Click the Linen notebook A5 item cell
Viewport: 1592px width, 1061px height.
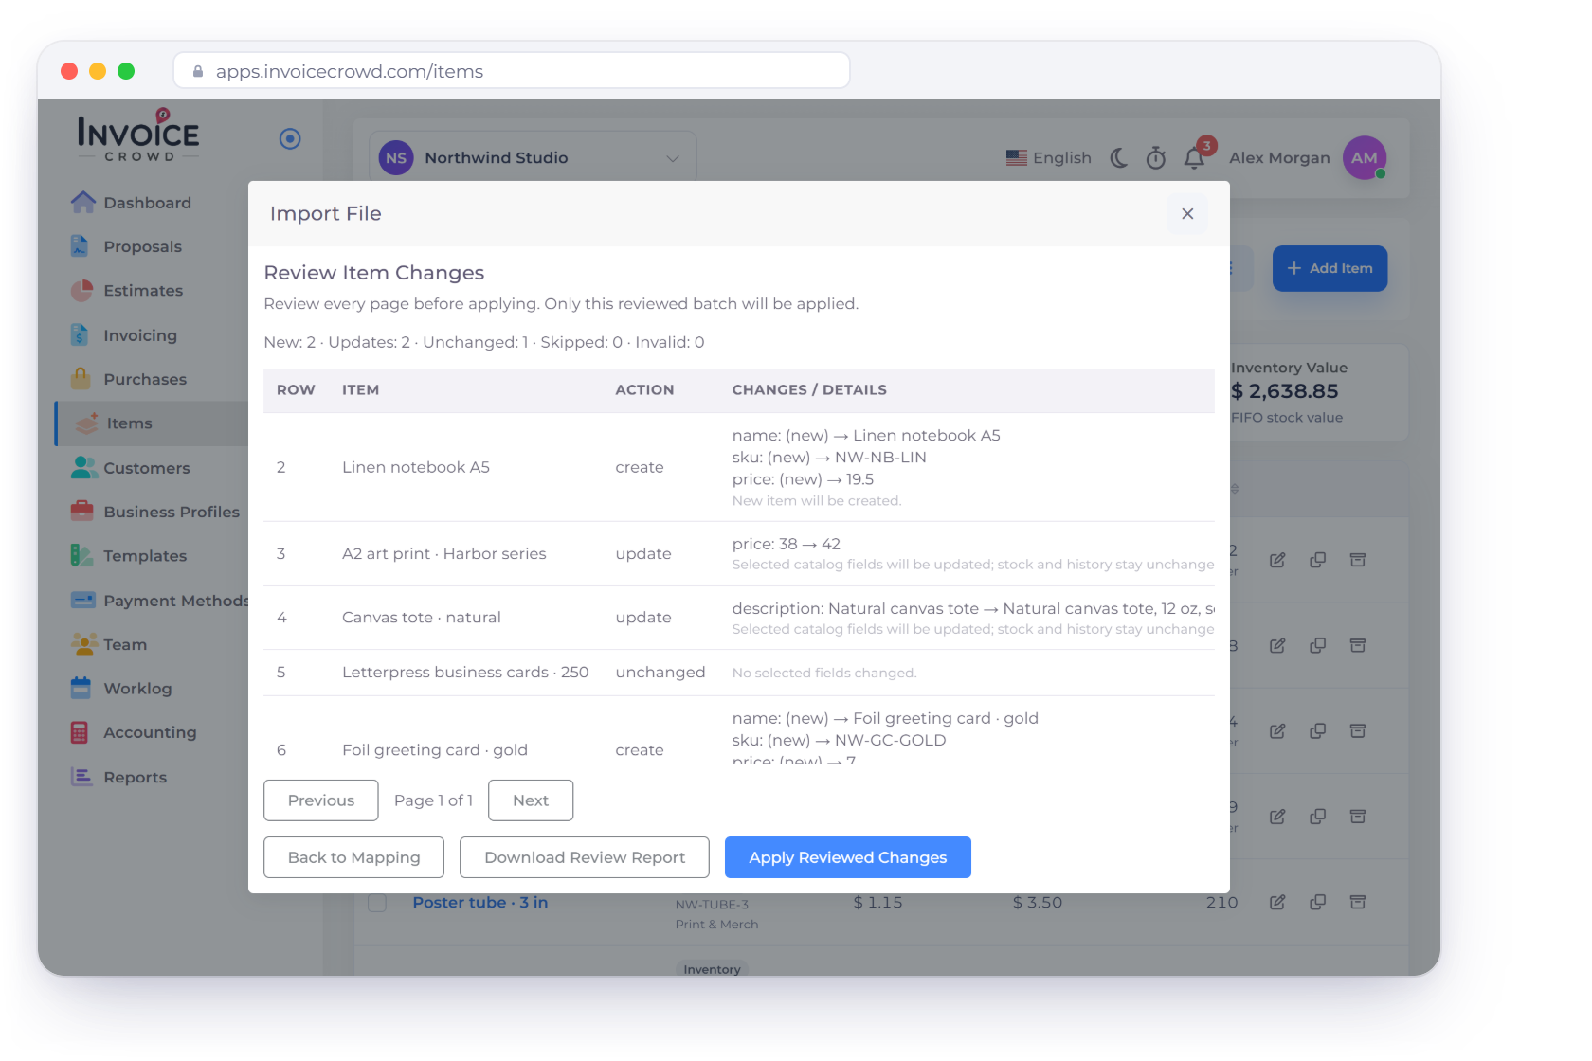point(416,467)
